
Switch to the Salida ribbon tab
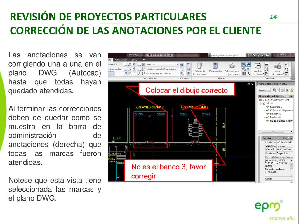tap(134, 60)
